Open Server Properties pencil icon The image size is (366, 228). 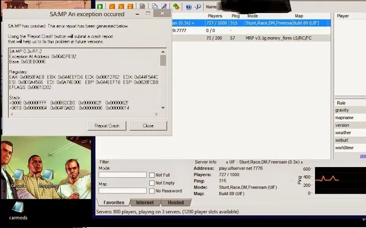(x=164, y=7)
